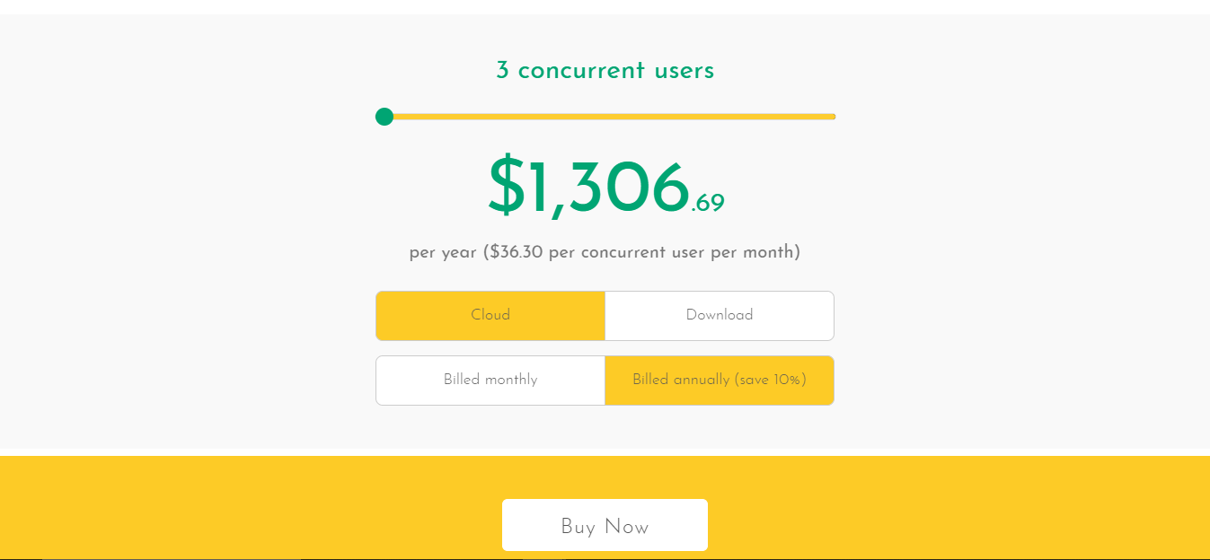Viewport: 1210px width, 560px height.
Task: Click the slider track three quarters along
Action: coord(722,117)
